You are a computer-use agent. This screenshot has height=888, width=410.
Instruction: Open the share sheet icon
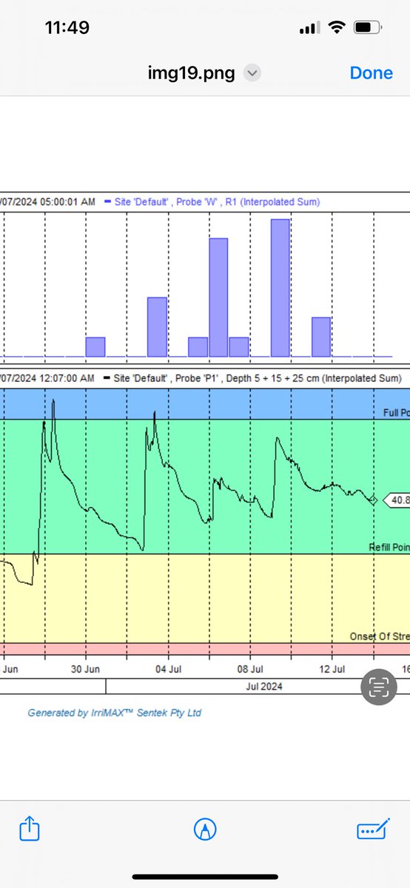coord(30,830)
